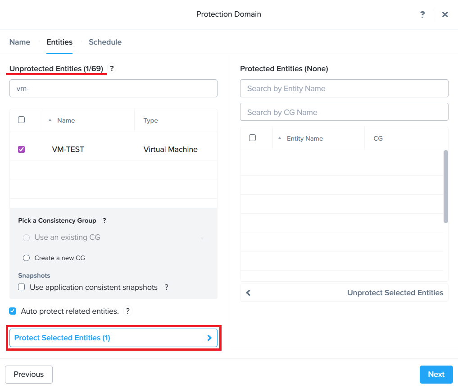This screenshot has width=458, height=389.
Task: Click the left chevron on Unprotect Selected Entities
Action: [248, 293]
